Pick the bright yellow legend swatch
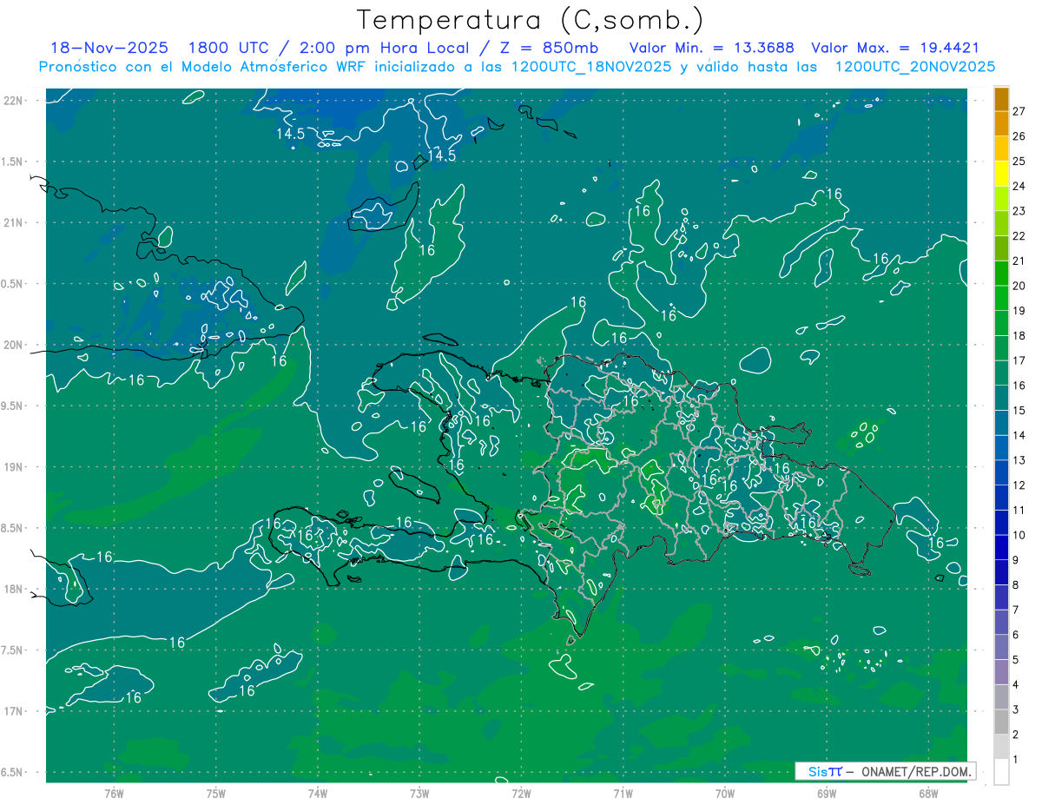 click(x=1001, y=175)
